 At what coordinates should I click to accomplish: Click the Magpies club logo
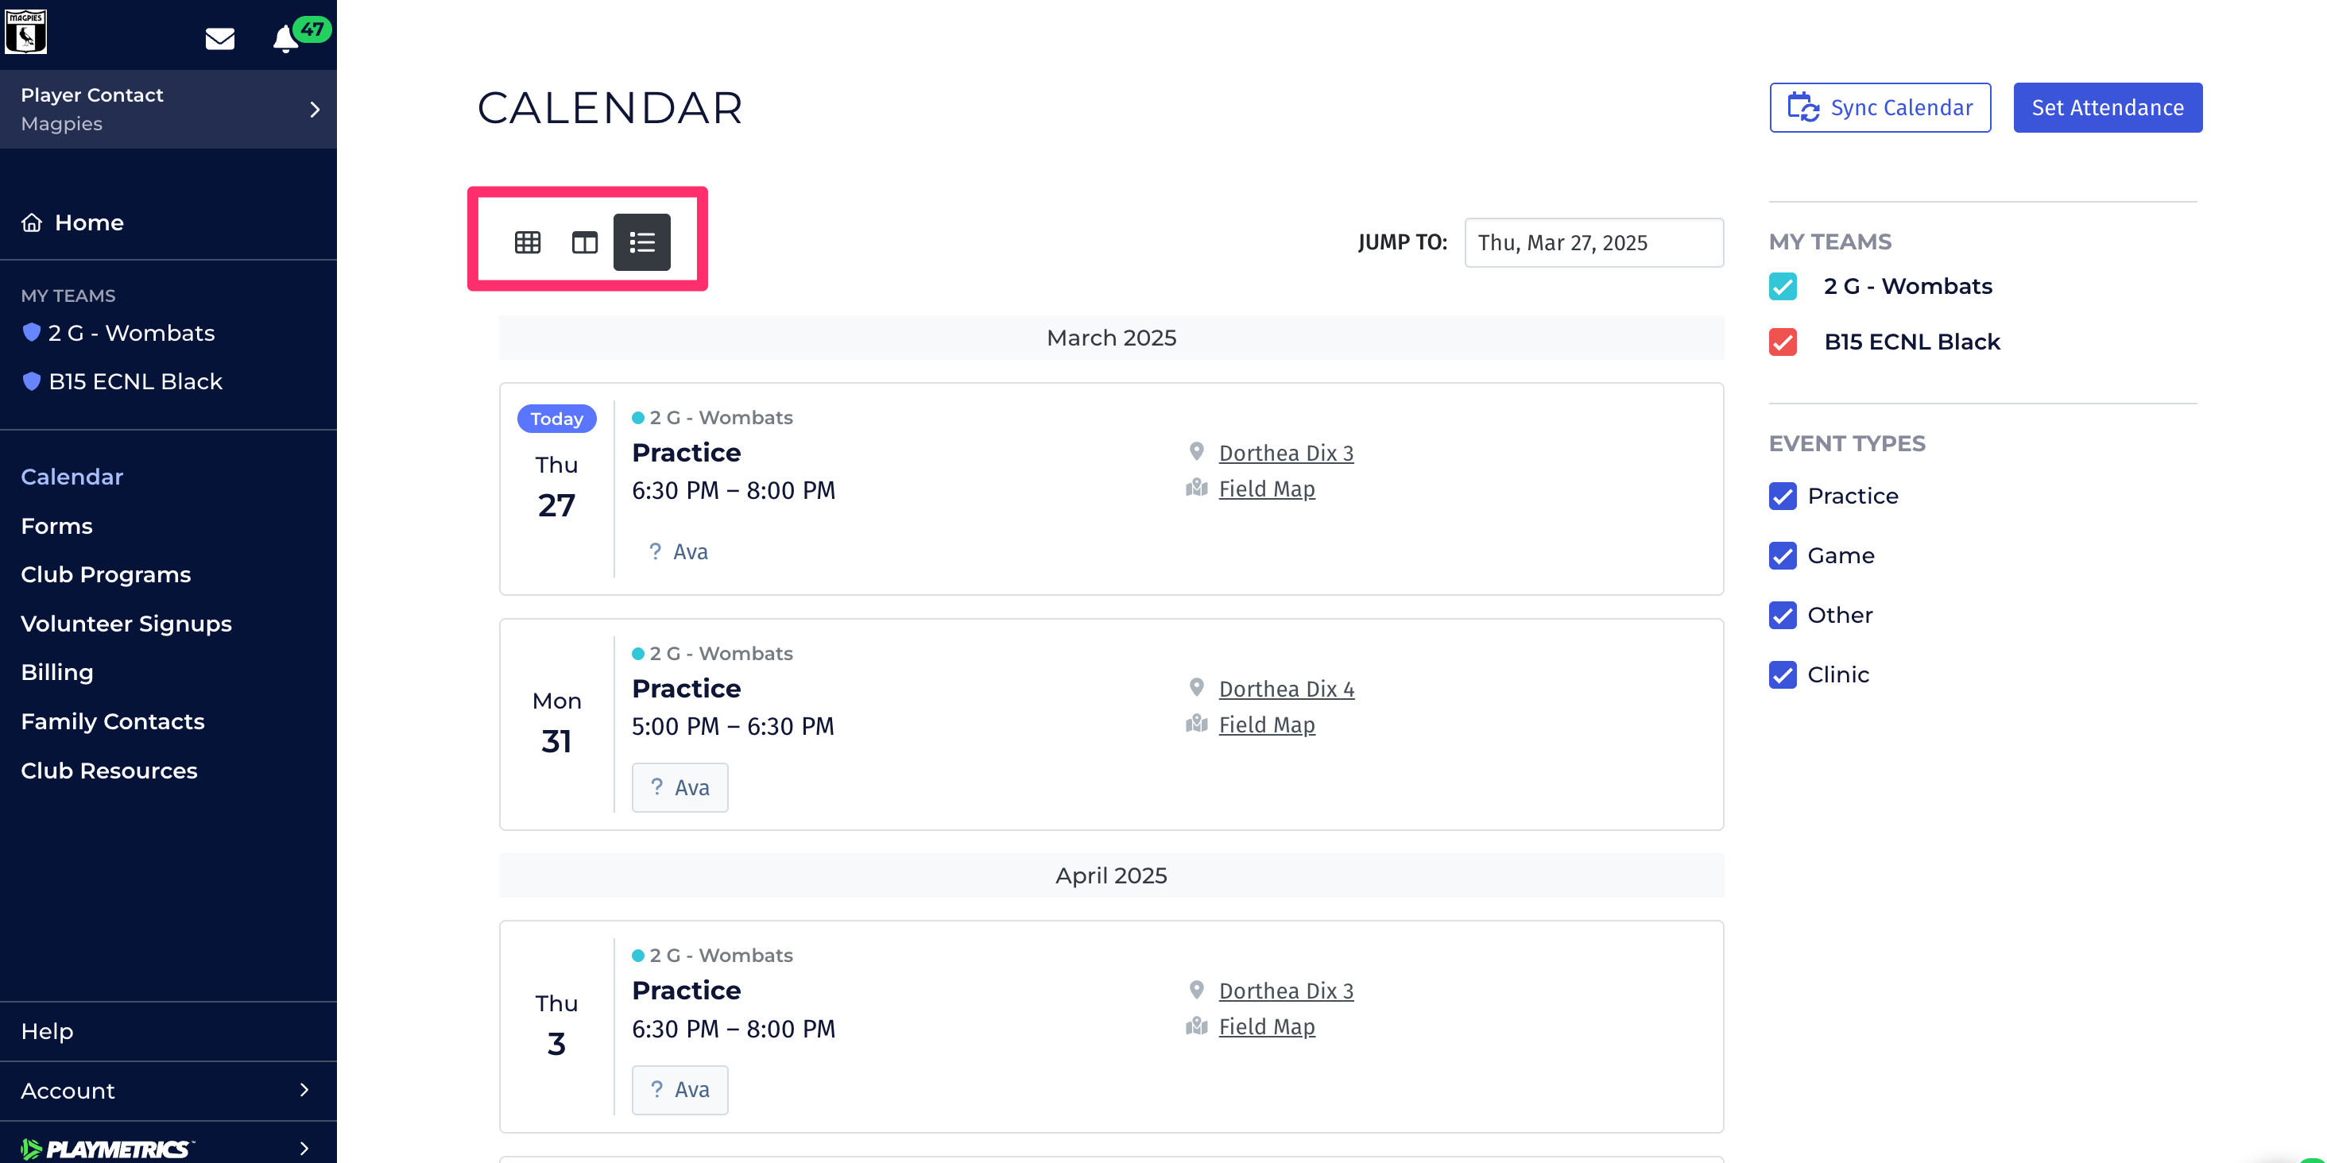pos(25,33)
